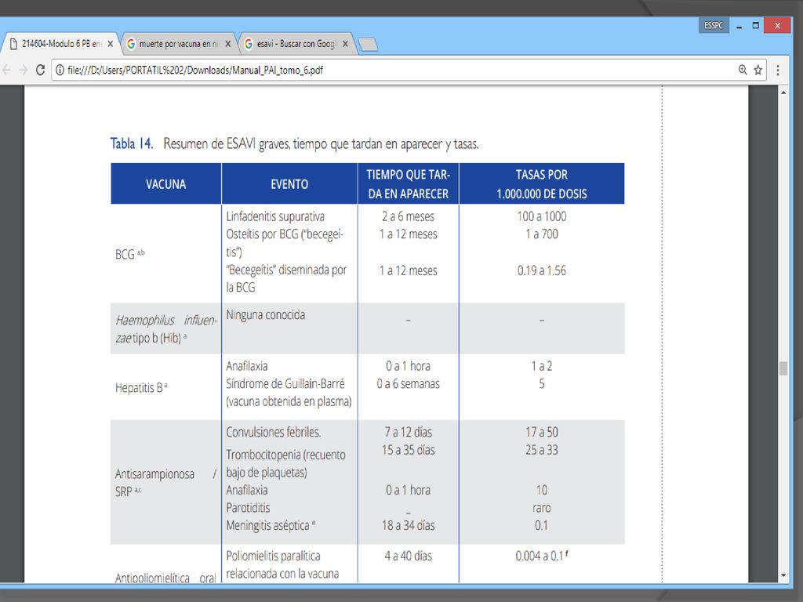Click 'Trombocitopenia (recuento' event text
The width and height of the screenshot is (803, 602).
point(285,455)
